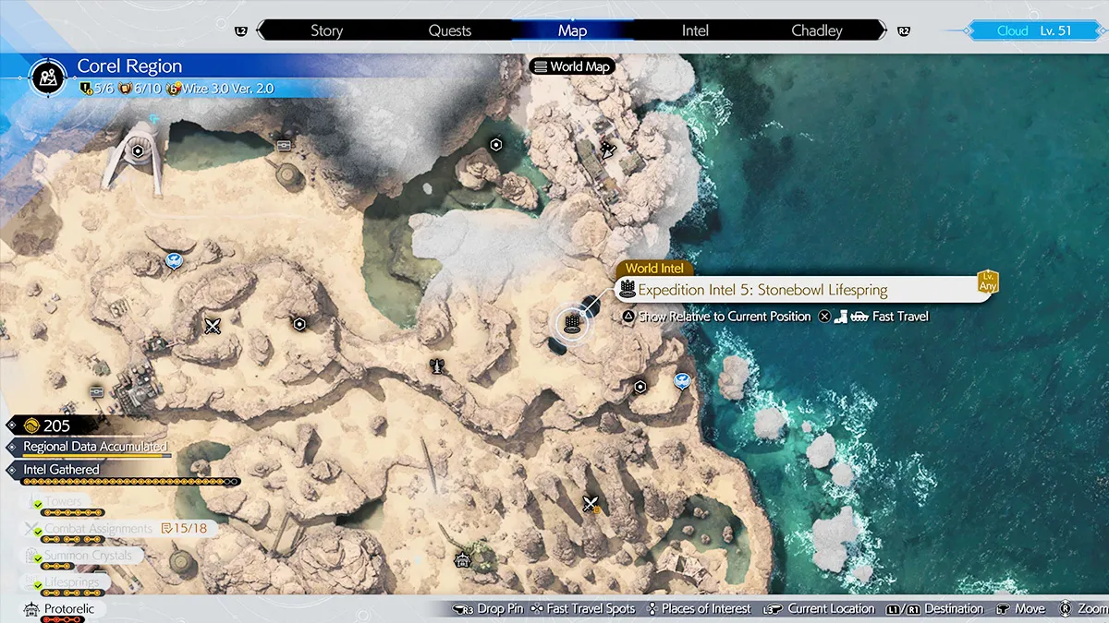
Task: Open the World Map selector
Action: tap(572, 66)
